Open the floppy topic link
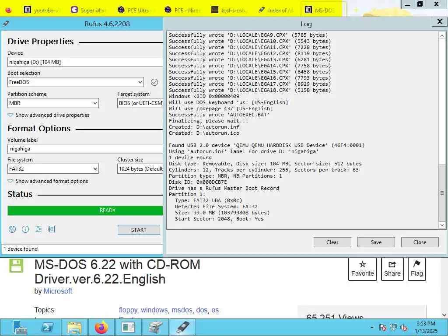This screenshot has width=448, height=336. pos(129,310)
